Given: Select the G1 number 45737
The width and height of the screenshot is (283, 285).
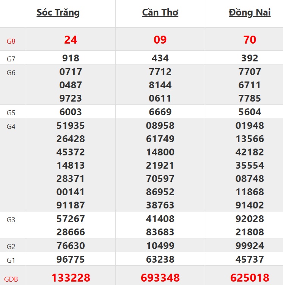Looking at the screenshot, I should 250,259.
